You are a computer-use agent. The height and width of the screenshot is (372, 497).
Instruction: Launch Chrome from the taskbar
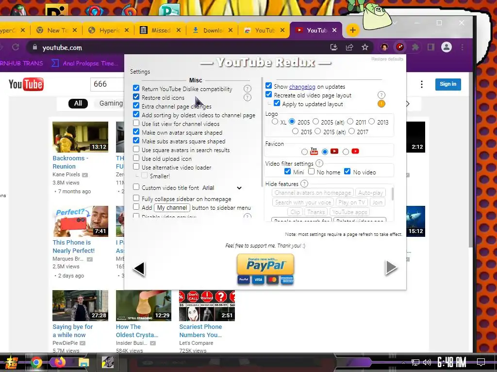click(x=36, y=362)
